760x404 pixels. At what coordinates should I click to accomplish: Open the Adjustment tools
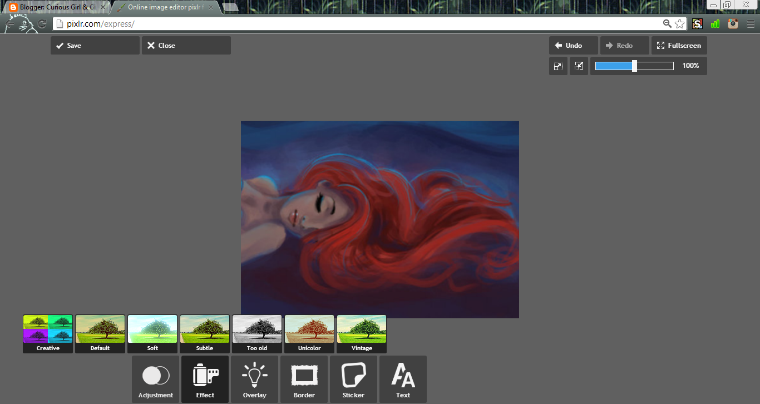coord(156,380)
